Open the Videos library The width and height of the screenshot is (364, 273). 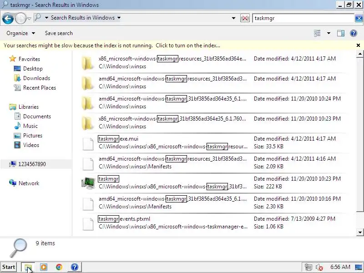pyautogui.click(x=31, y=145)
